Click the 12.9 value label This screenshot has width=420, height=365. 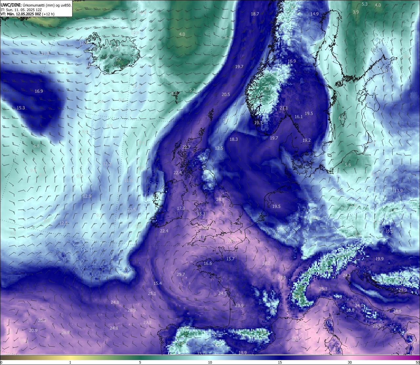[x=87, y=196]
